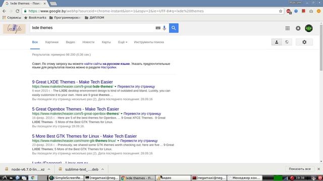Image resolution: width=323 pixels, height=181 pixels.
Task: Click the orange round extension icon
Action: pos(318,11)
